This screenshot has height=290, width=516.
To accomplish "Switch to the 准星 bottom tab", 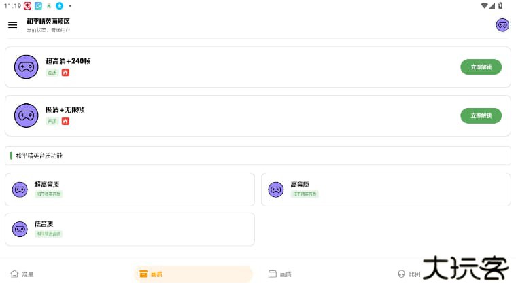I will click(22, 274).
